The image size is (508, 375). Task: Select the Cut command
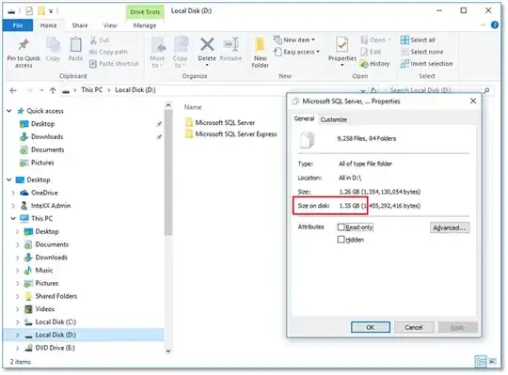pyautogui.click(x=99, y=39)
